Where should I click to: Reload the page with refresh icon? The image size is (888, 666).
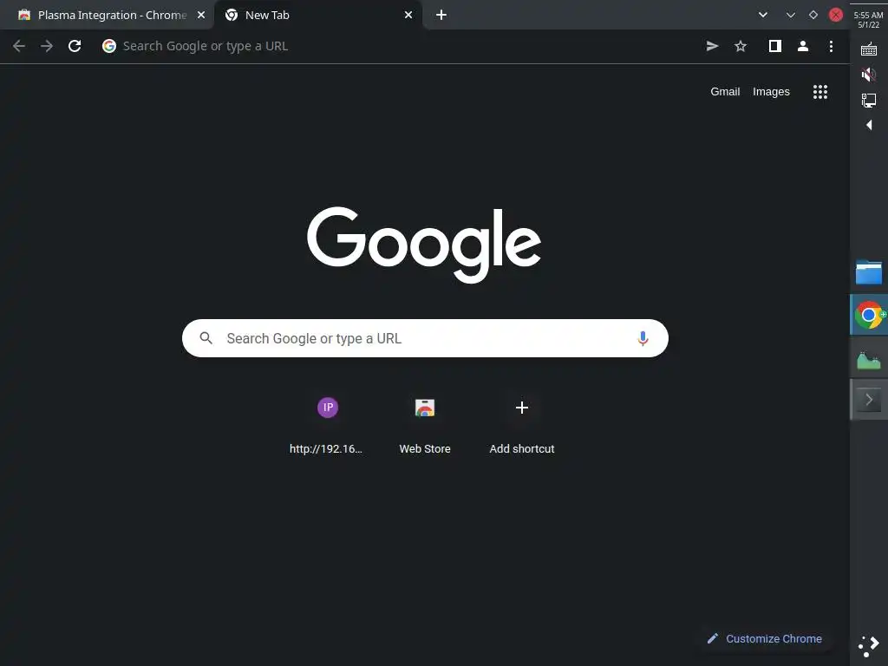tap(75, 46)
